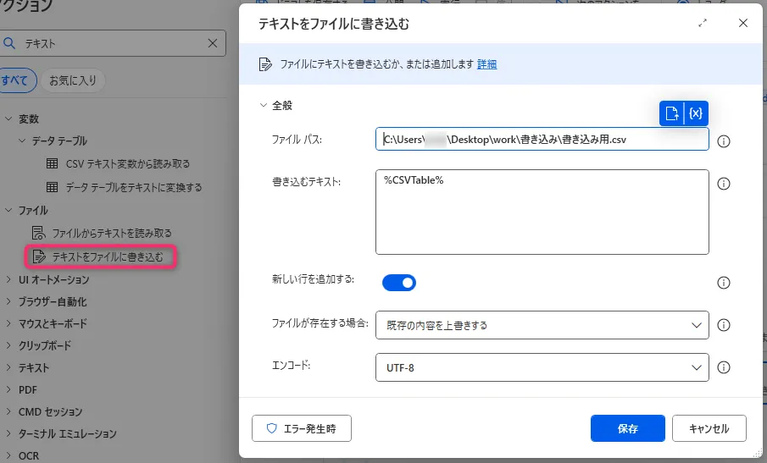Clear the action search box with X

point(213,43)
